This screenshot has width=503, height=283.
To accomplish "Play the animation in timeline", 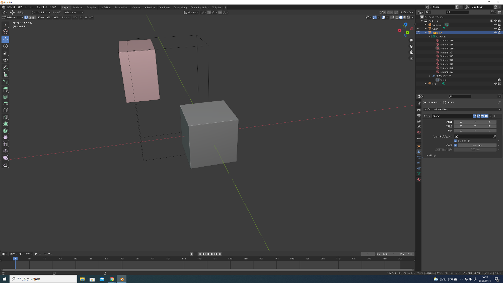I will pyautogui.click(x=211, y=254).
